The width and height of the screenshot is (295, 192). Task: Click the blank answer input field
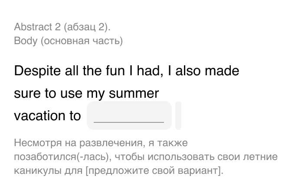coord(129,115)
